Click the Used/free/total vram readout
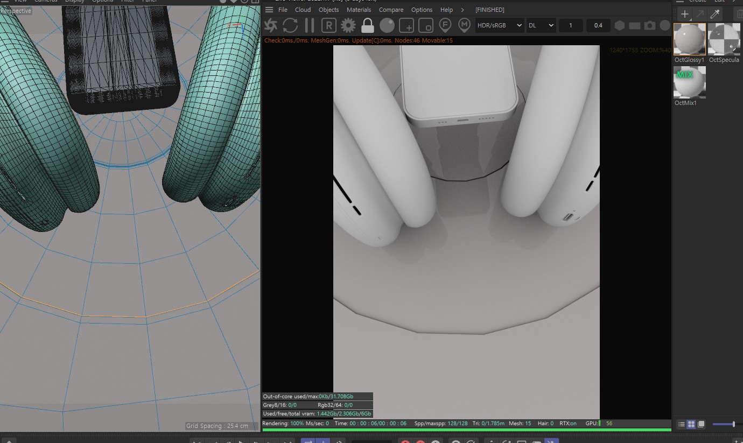743x443 pixels. [x=317, y=413]
